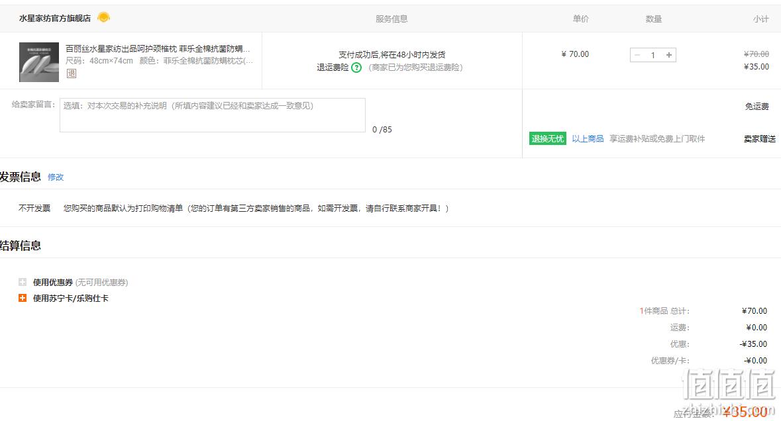Click the quantity input field showing 1
Screen dimensions: 781x421
point(653,55)
